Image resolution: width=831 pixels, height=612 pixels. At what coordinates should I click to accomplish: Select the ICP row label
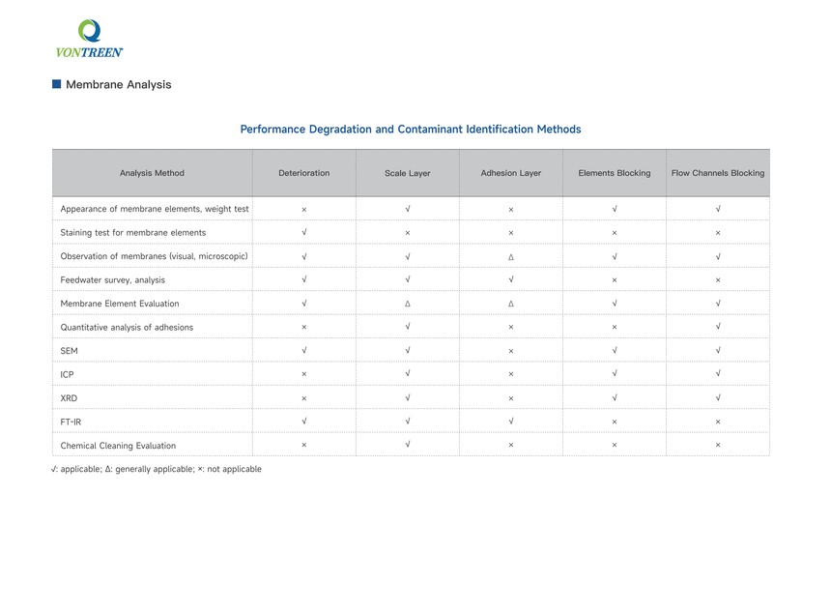(68, 375)
